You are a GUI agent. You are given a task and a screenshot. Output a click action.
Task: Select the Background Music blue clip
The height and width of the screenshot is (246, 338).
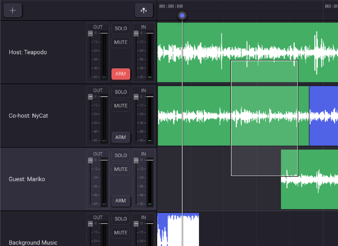pos(178,229)
